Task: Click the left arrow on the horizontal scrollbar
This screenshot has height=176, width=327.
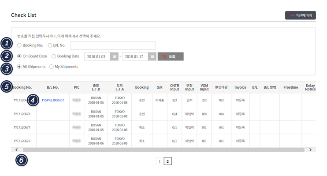Action: click(x=17, y=150)
